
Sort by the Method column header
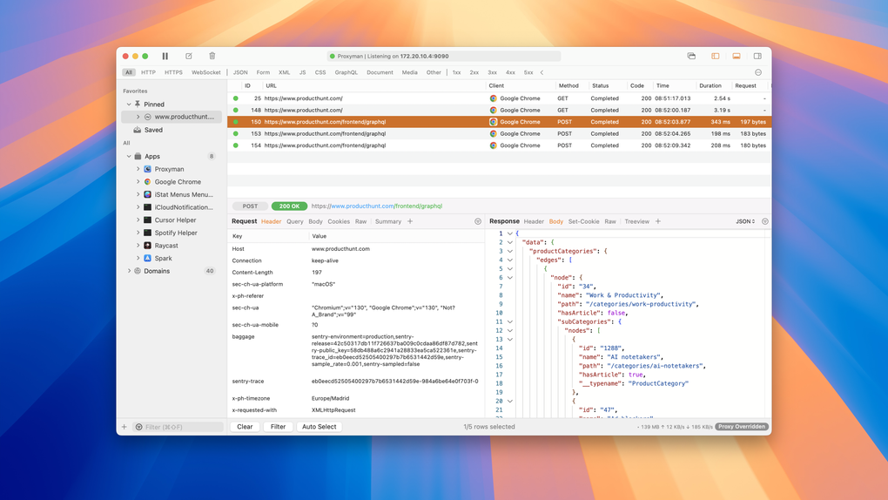568,85
